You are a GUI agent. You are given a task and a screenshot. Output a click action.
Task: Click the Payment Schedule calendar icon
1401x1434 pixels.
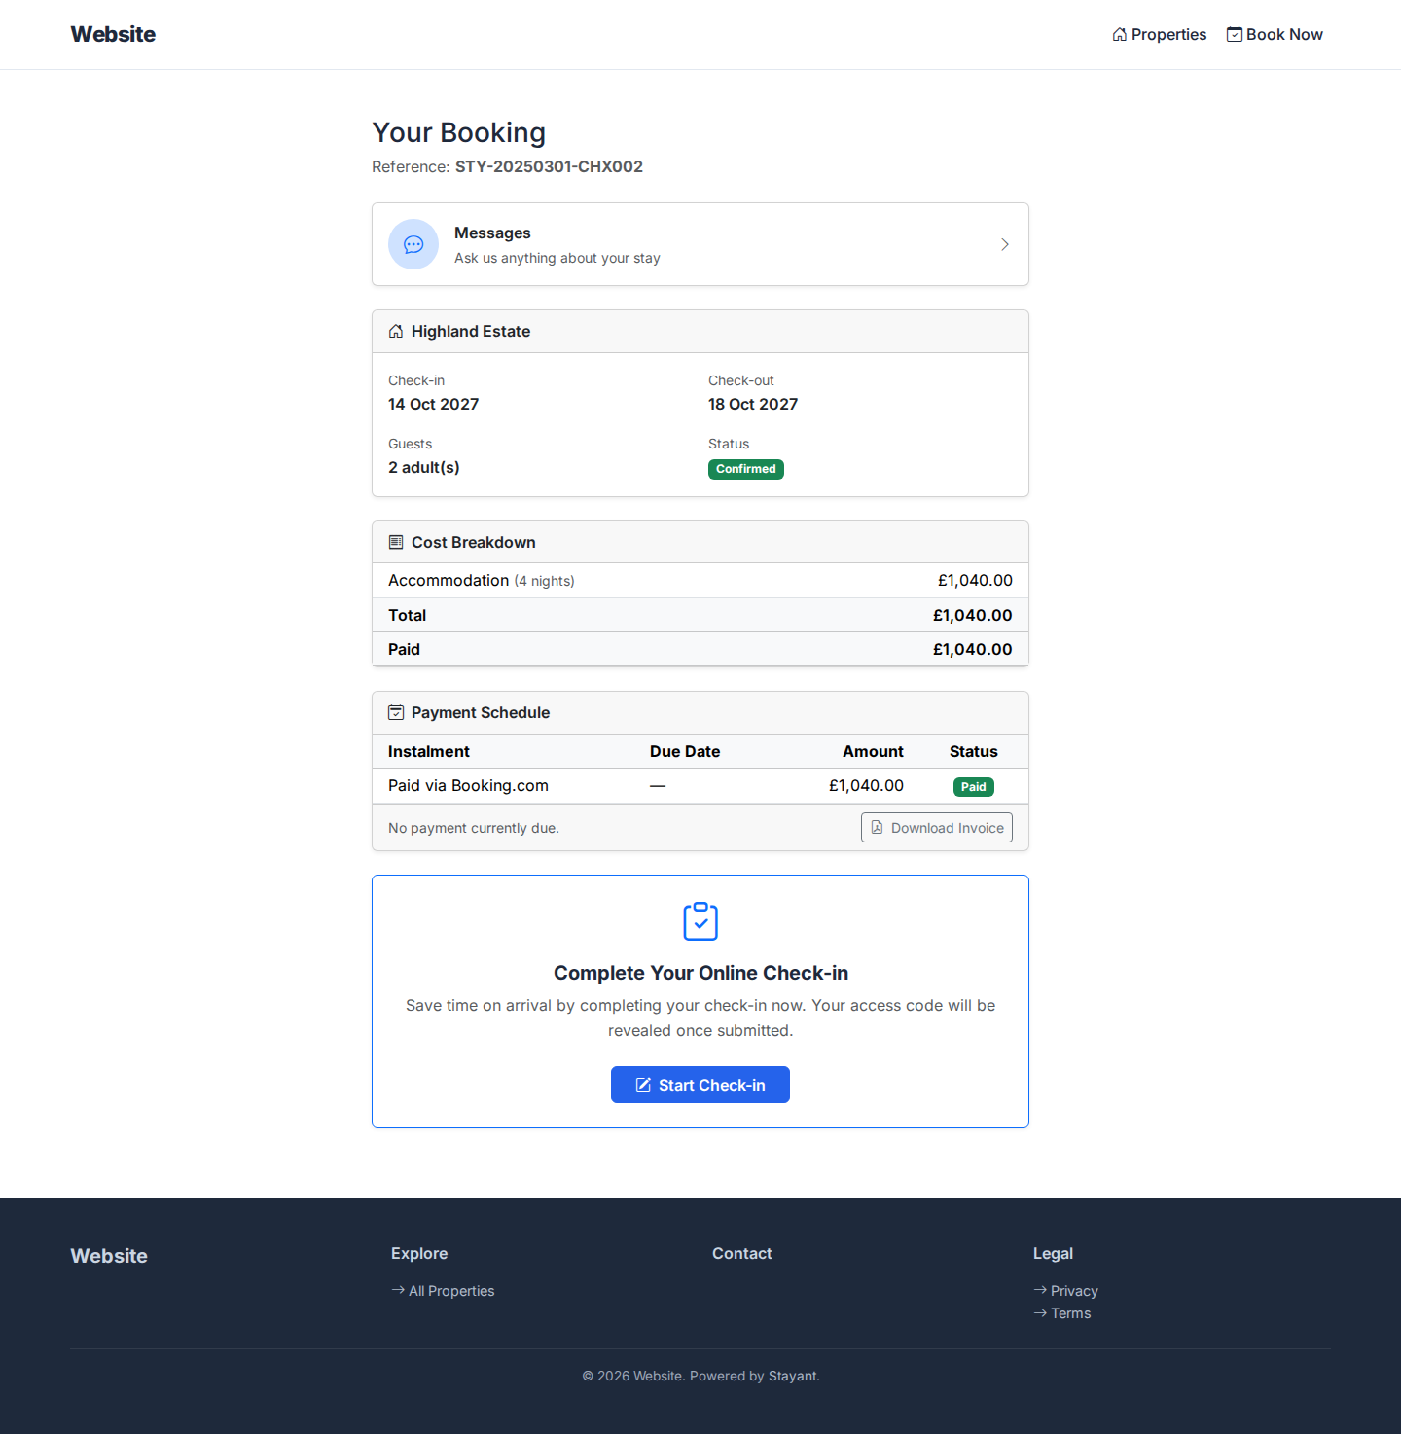[x=396, y=712]
